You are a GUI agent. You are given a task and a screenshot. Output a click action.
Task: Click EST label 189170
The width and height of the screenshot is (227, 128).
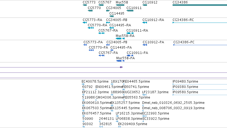[117, 82]
